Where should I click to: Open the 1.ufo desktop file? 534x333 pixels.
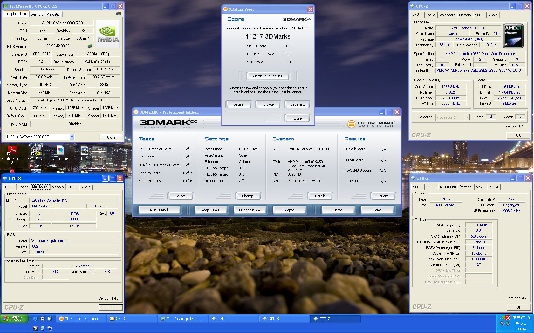[x=85, y=152]
